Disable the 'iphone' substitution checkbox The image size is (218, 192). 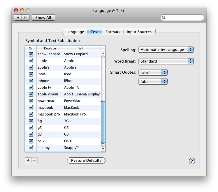pos(31,81)
